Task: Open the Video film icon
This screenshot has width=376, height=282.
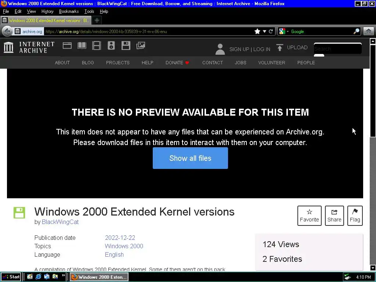Action: pos(97,46)
